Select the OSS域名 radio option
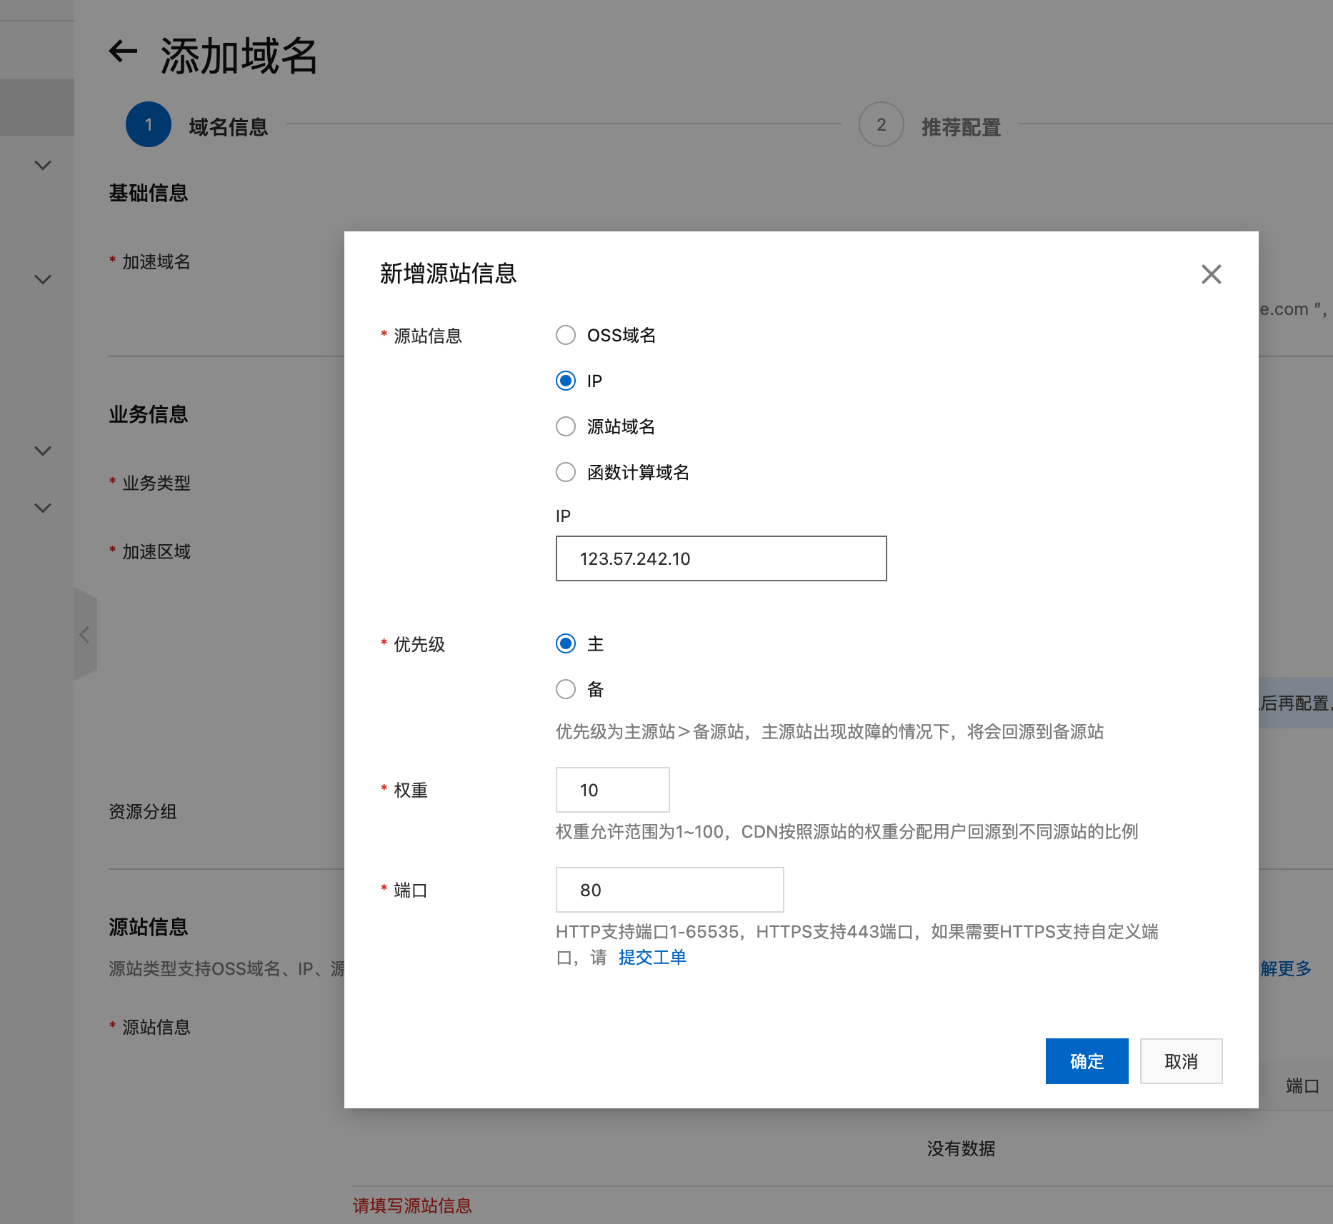This screenshot has width=1333, height=1224. tap(566, 335)
